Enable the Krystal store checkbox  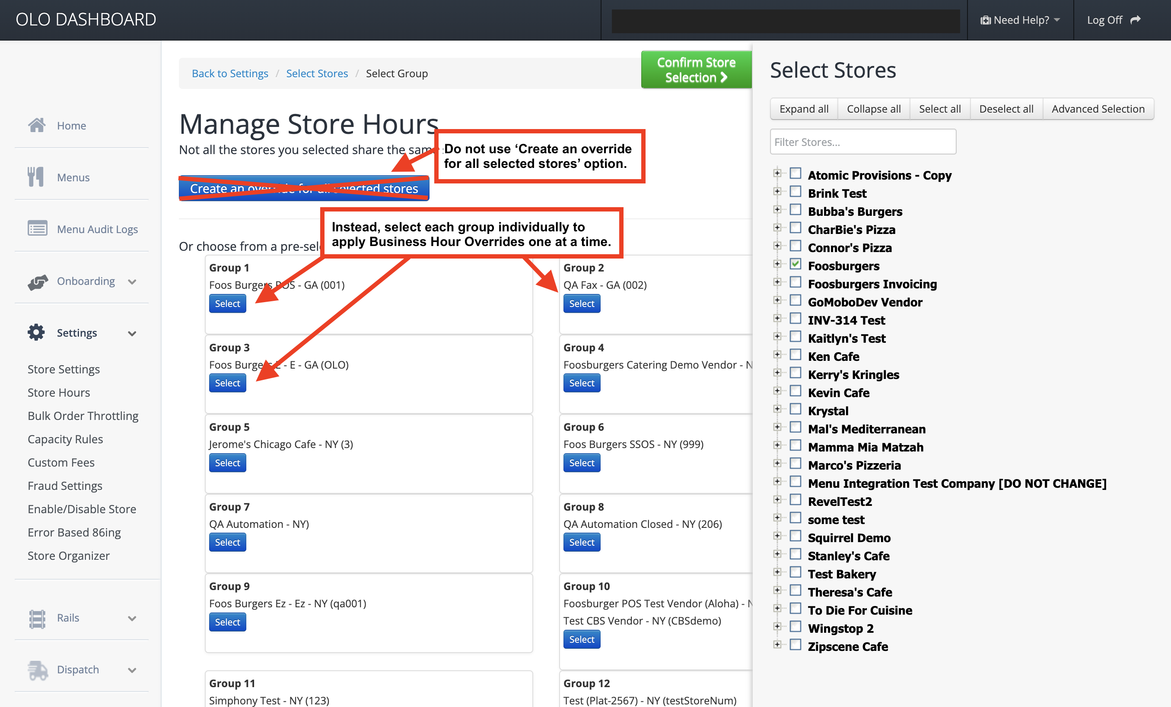(795, 409)
